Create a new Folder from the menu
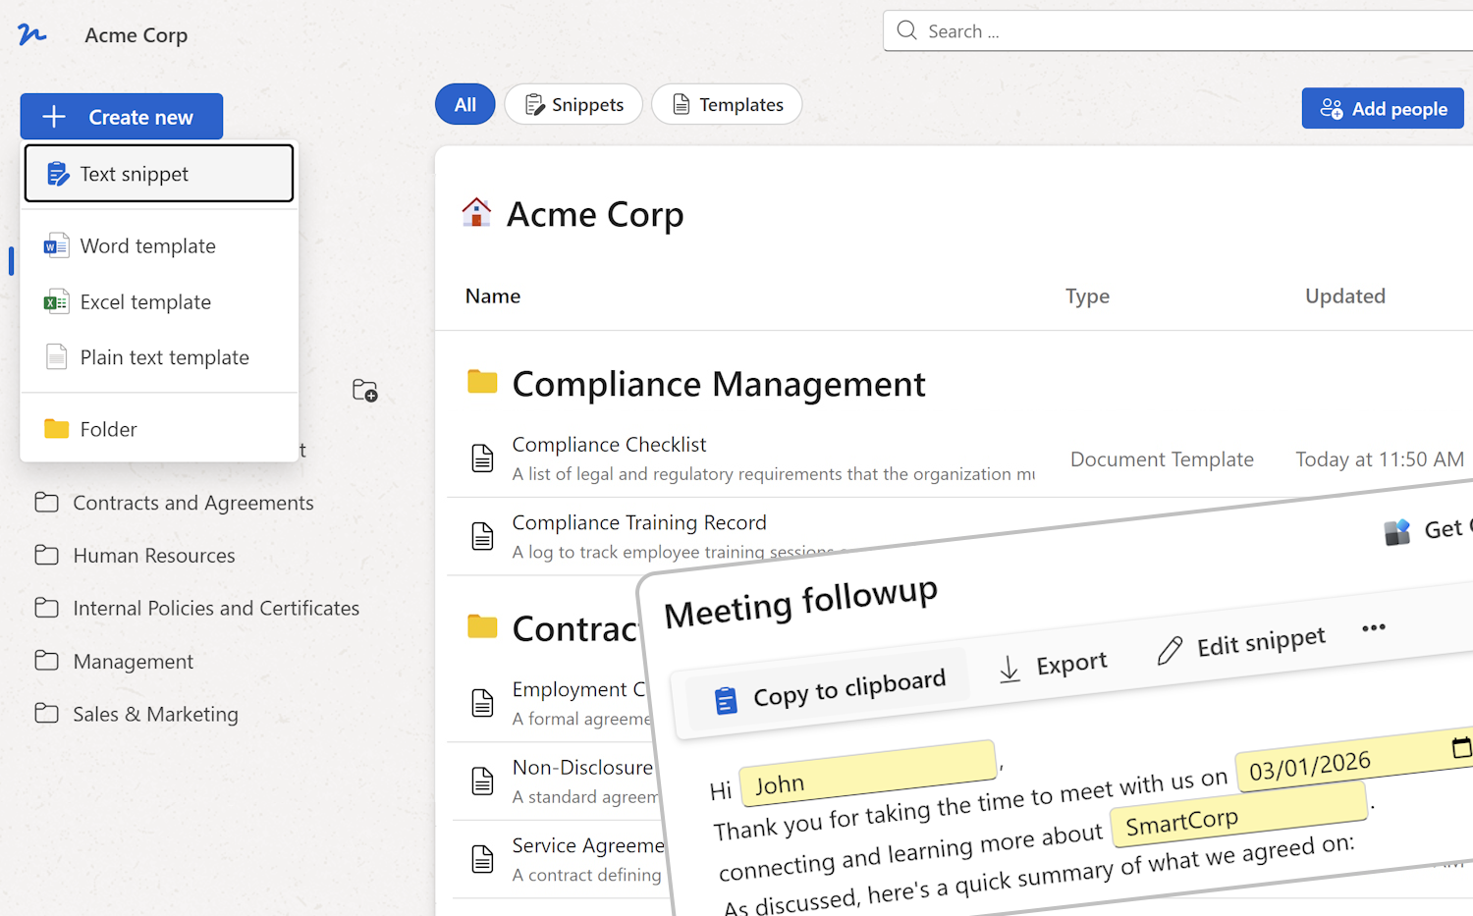 pos(159,429)
